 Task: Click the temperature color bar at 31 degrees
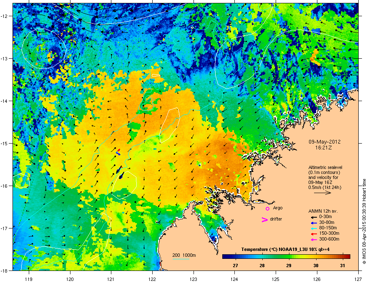[342, 257]
